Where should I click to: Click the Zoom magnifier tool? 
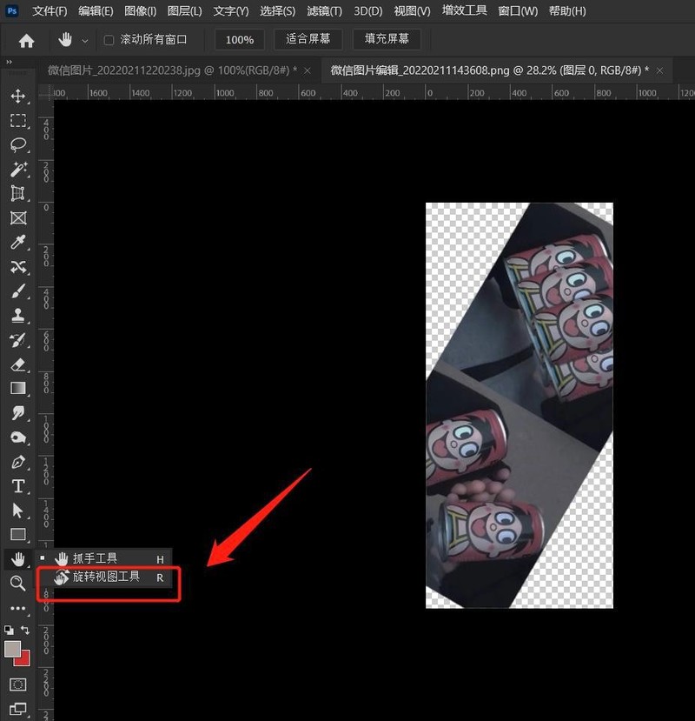[17, 583]
